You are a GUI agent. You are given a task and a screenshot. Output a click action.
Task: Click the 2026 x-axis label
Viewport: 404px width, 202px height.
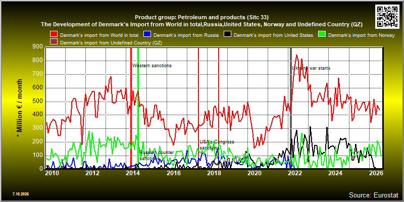(x=376, y=173)
